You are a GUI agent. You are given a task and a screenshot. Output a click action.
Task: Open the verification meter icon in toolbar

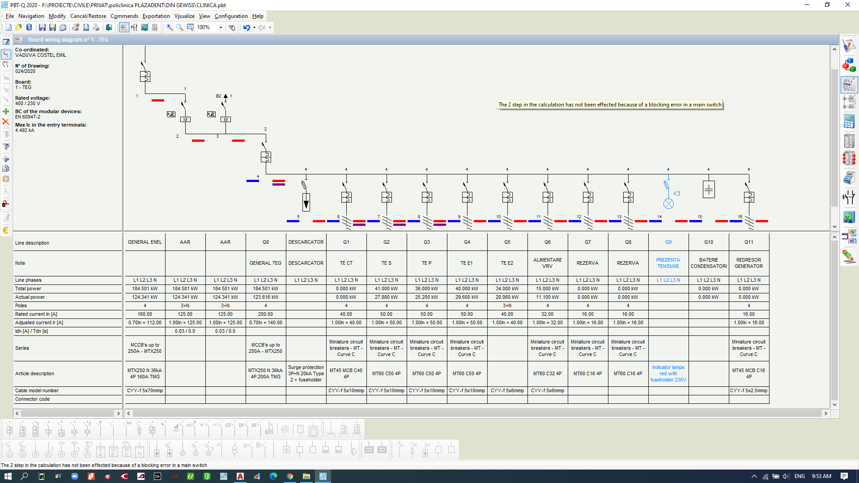[145, 27]
